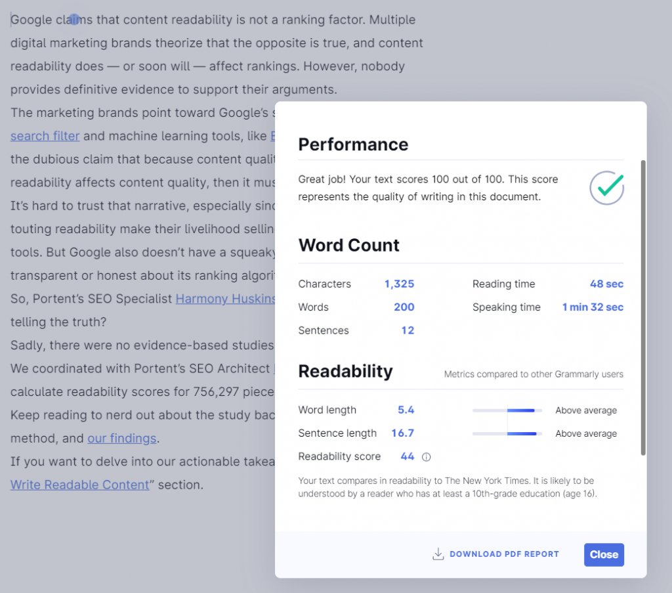Image resolution: width=672 pixels, height=593 pixels.
Task: Close the performance report dialog
Action: point(604,554)
